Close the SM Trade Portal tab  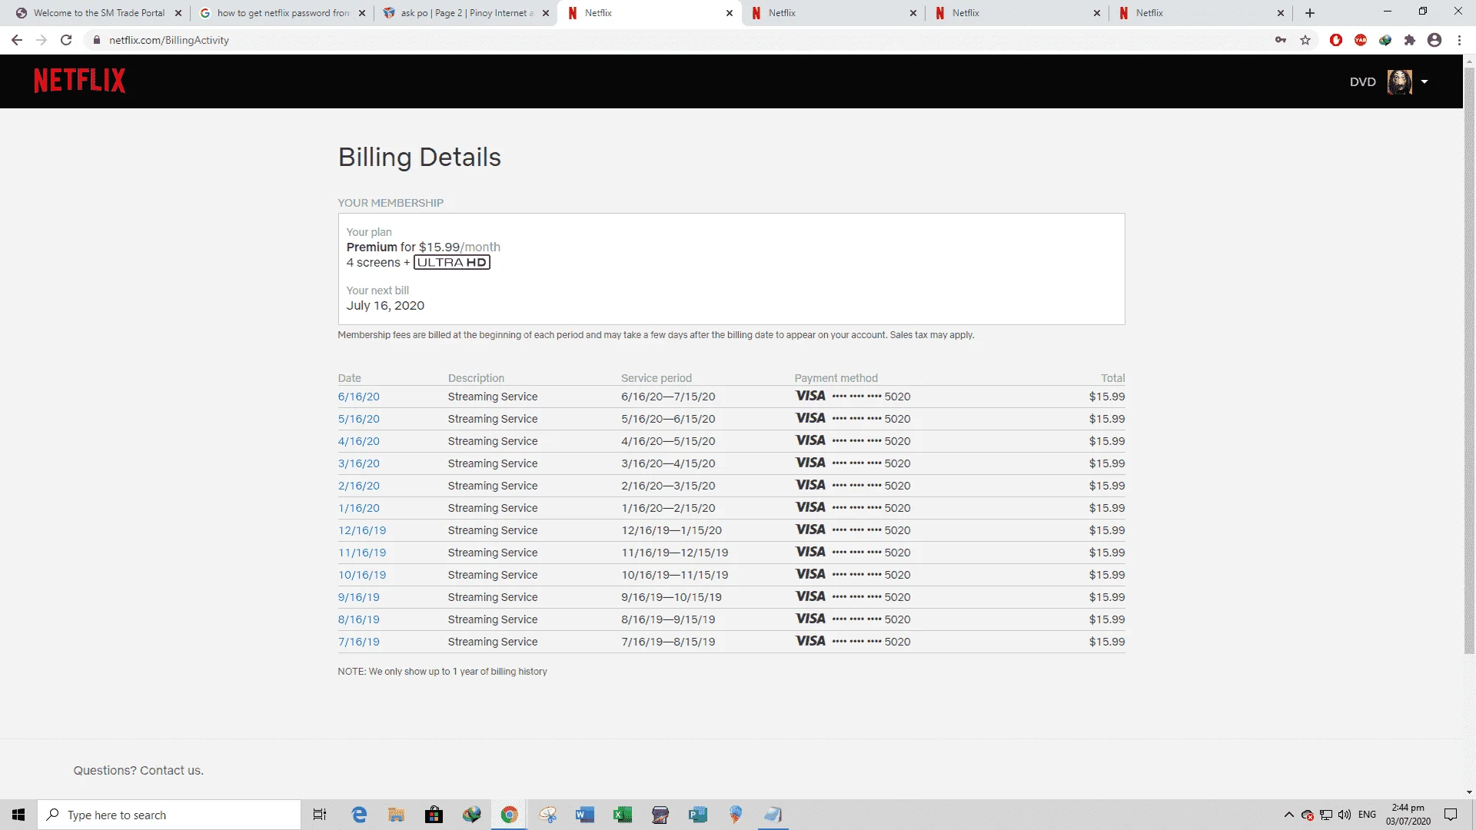(x=178, y=13)
